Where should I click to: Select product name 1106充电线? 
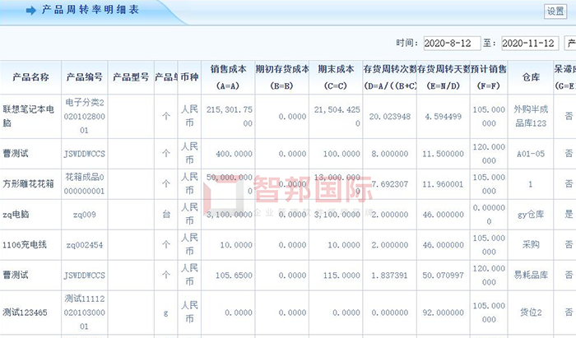(x=25, y=245)
